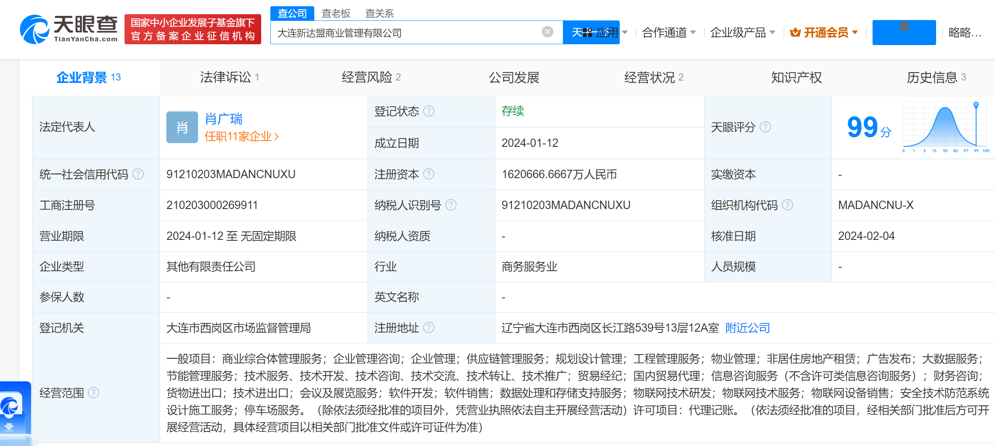Viewport: 995px width, 446px height.
Task: Switch to the 法律诉讼 tab
Action: click(229, 77)
